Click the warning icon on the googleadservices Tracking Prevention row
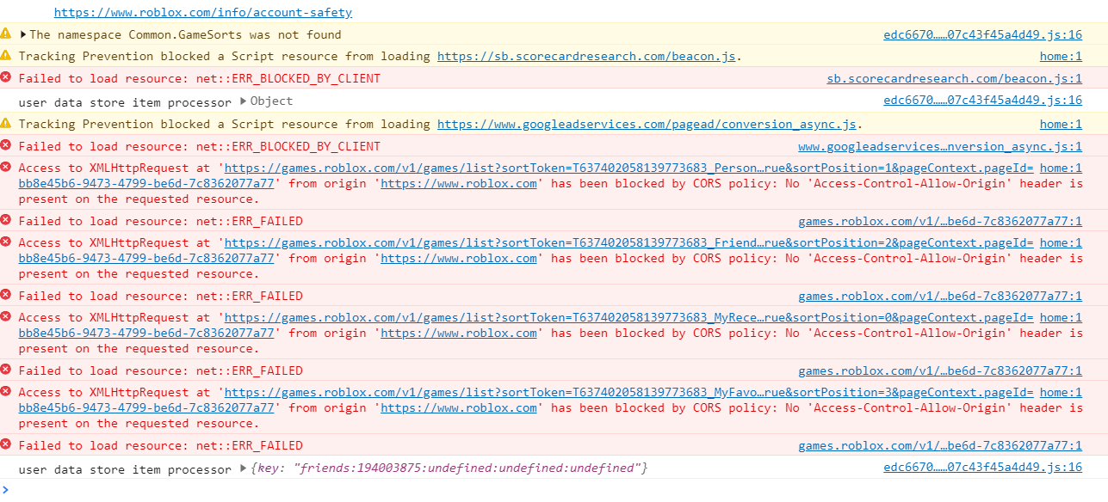The height and width of the screenshot is (502, 1108). pos(6,123)
